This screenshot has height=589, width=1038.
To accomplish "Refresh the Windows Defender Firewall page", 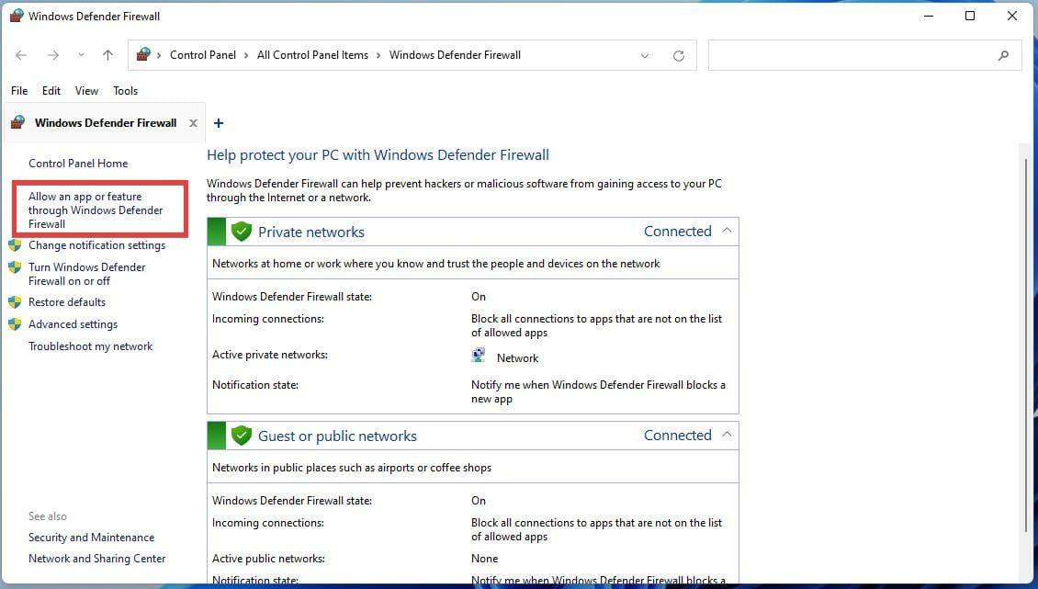I will pos(679,56).
